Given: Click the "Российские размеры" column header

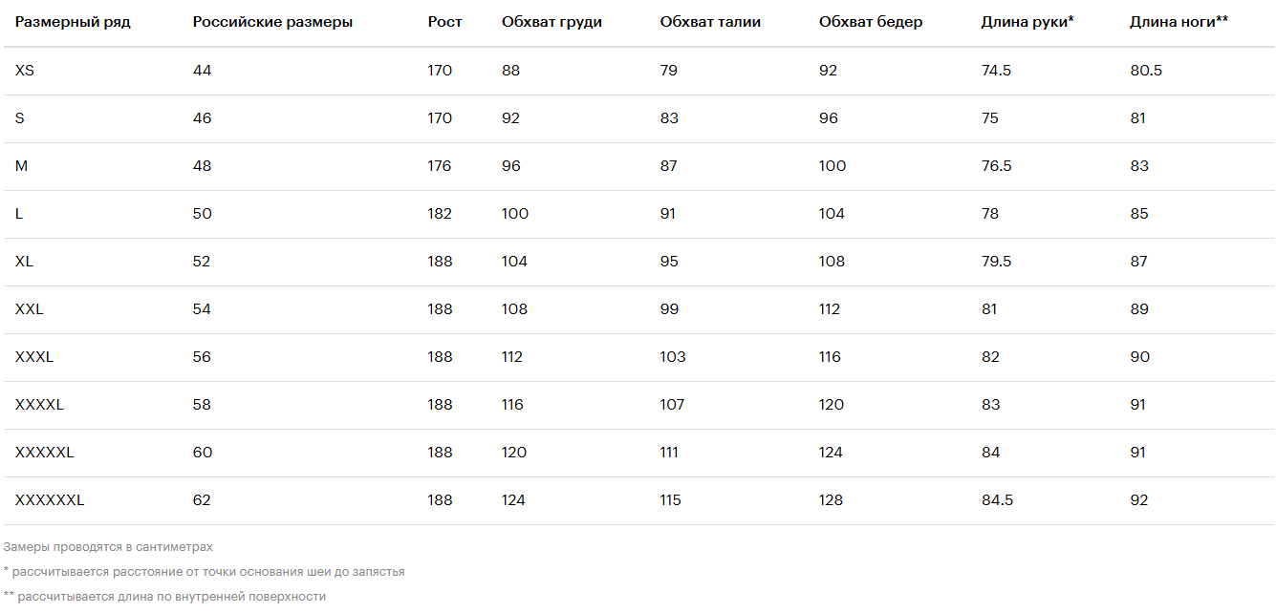Looking at the screenshot, I should pos(272,22).
